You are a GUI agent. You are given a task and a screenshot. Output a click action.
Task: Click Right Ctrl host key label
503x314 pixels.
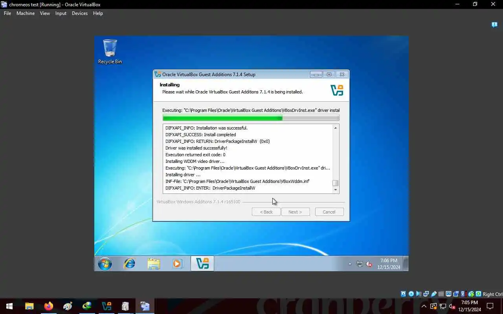coord(493,294)
